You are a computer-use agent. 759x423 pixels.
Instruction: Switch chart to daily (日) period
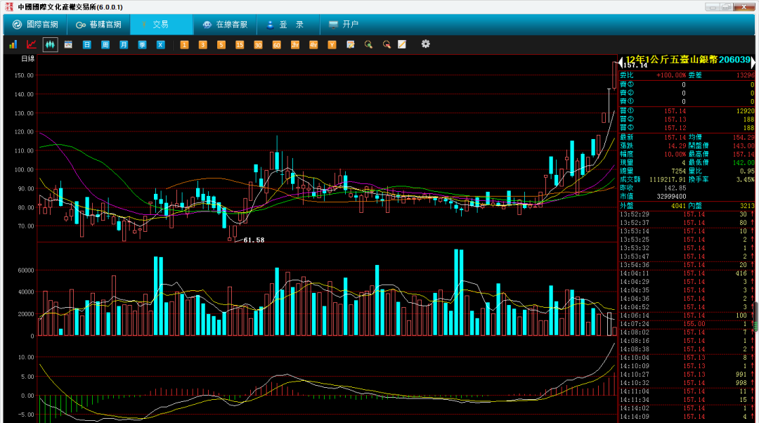point(86,44)
